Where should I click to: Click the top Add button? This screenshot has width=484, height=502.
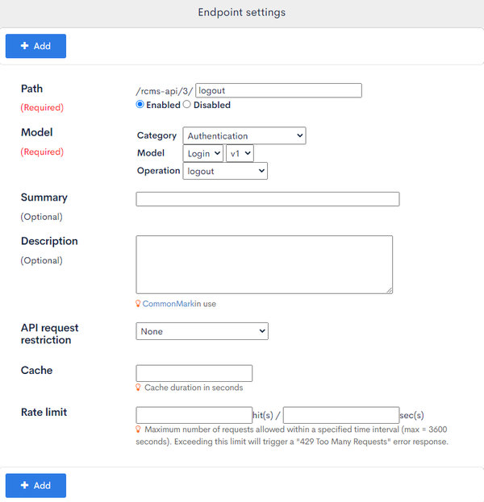point(36,46)
